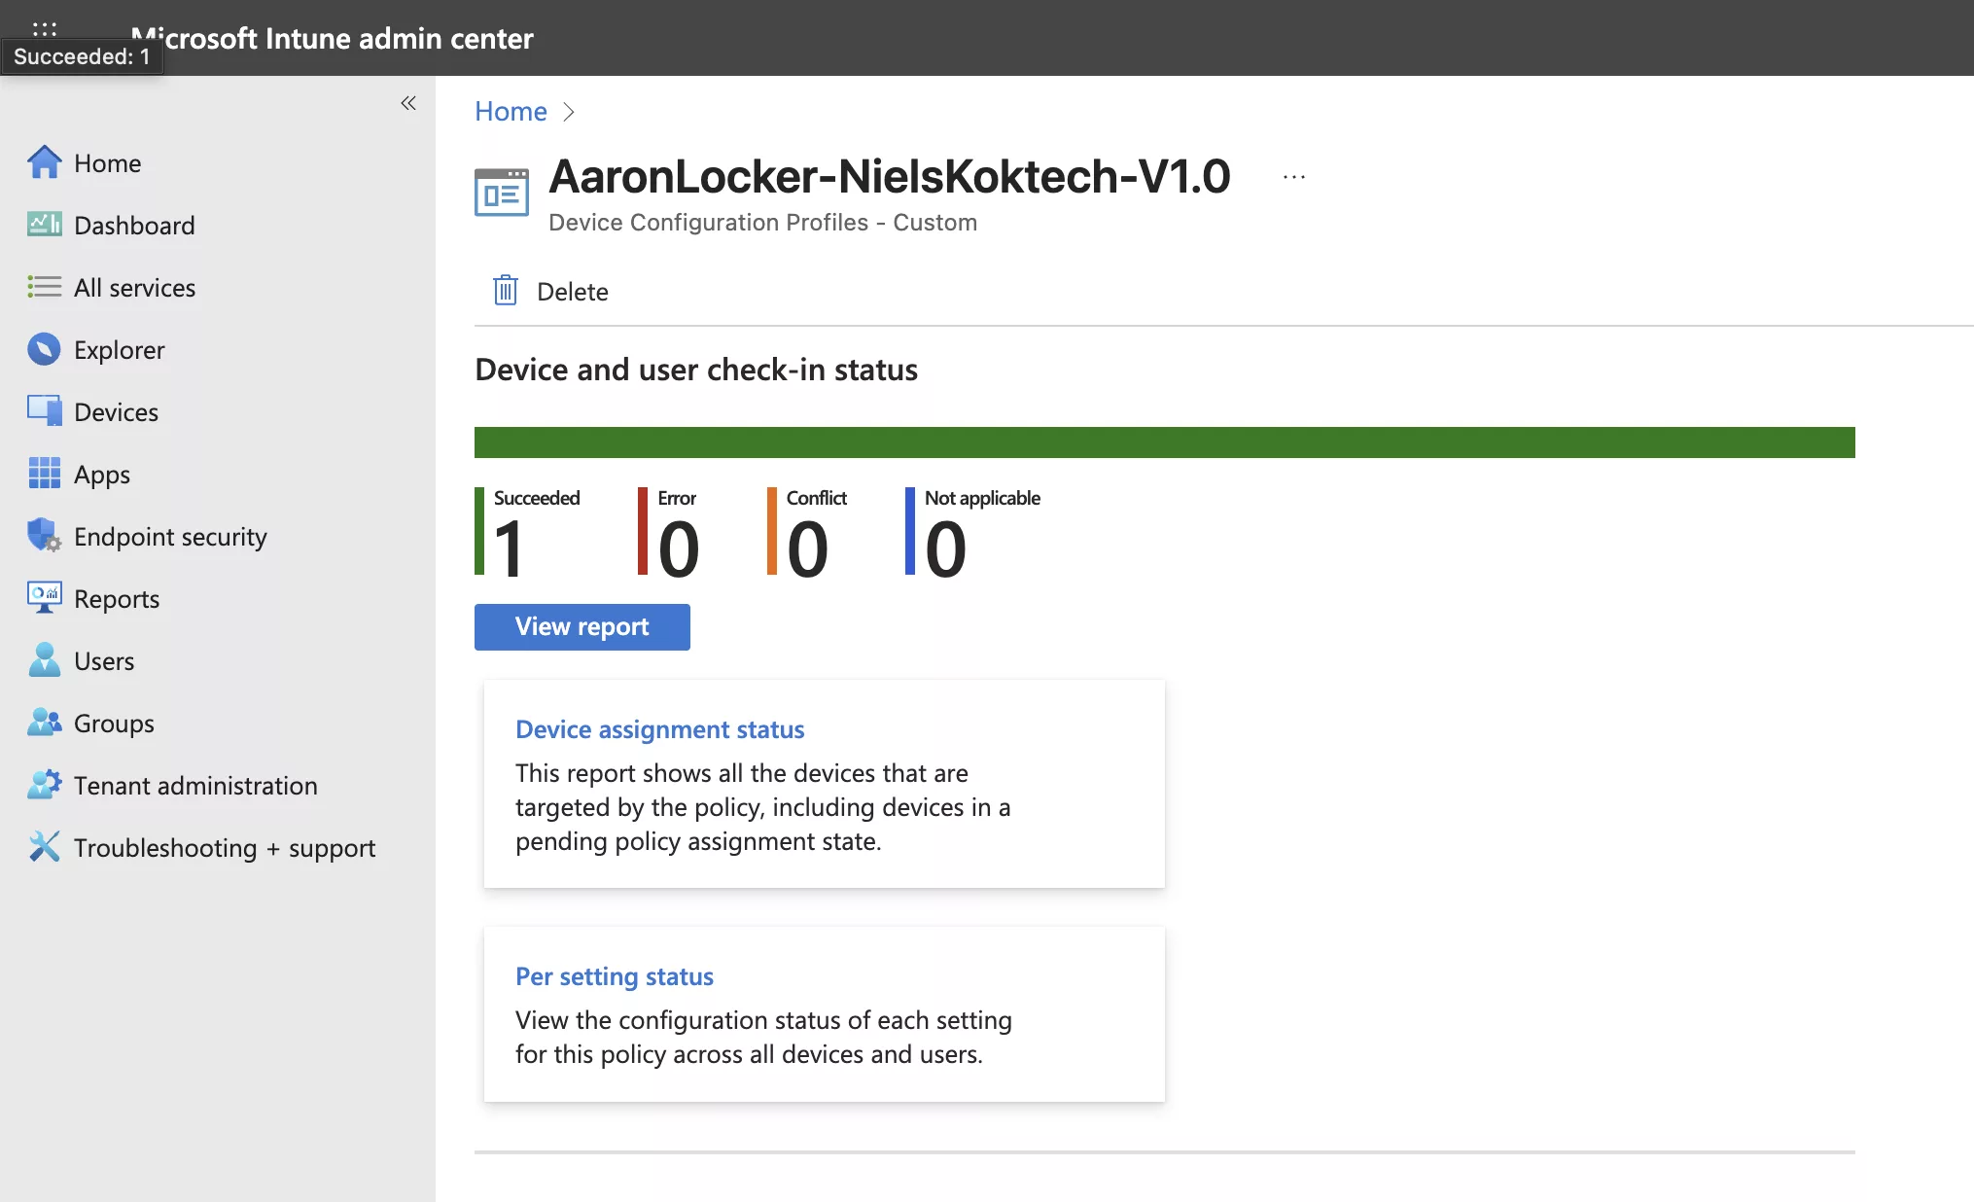Viewport: 1974px width, 1202px height.
Task: Open the Dashboard chart icon
Action: click(x=44, y=225)
